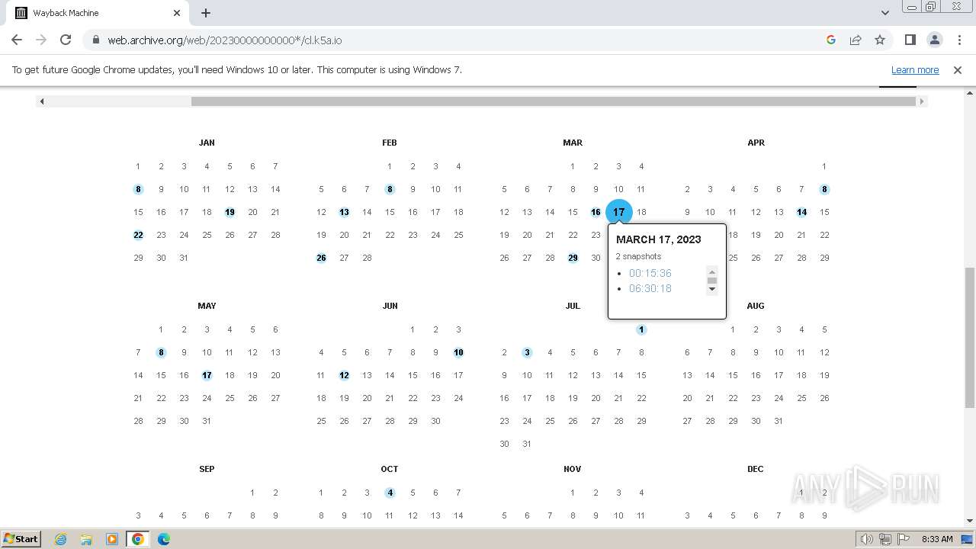Open the 00:15:36 snapshot
Screen dimensions: 976x549
coord(650,273)
